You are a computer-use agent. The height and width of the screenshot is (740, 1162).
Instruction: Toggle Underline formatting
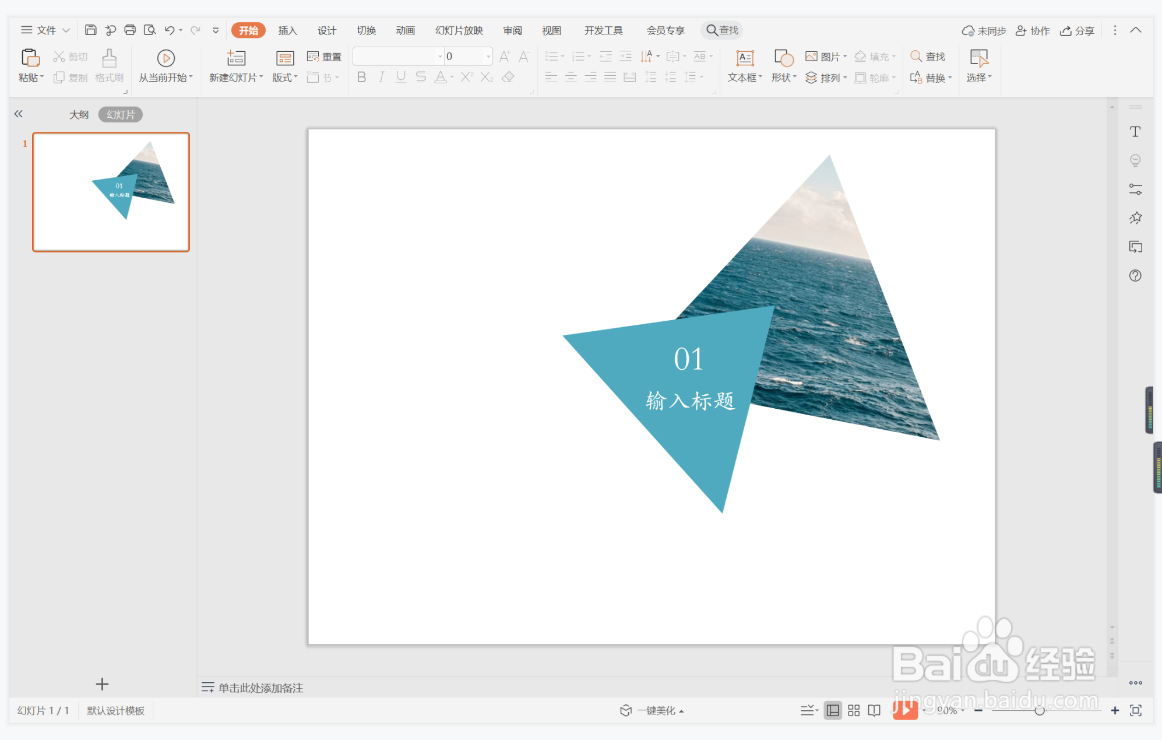[x=401, y=77]
